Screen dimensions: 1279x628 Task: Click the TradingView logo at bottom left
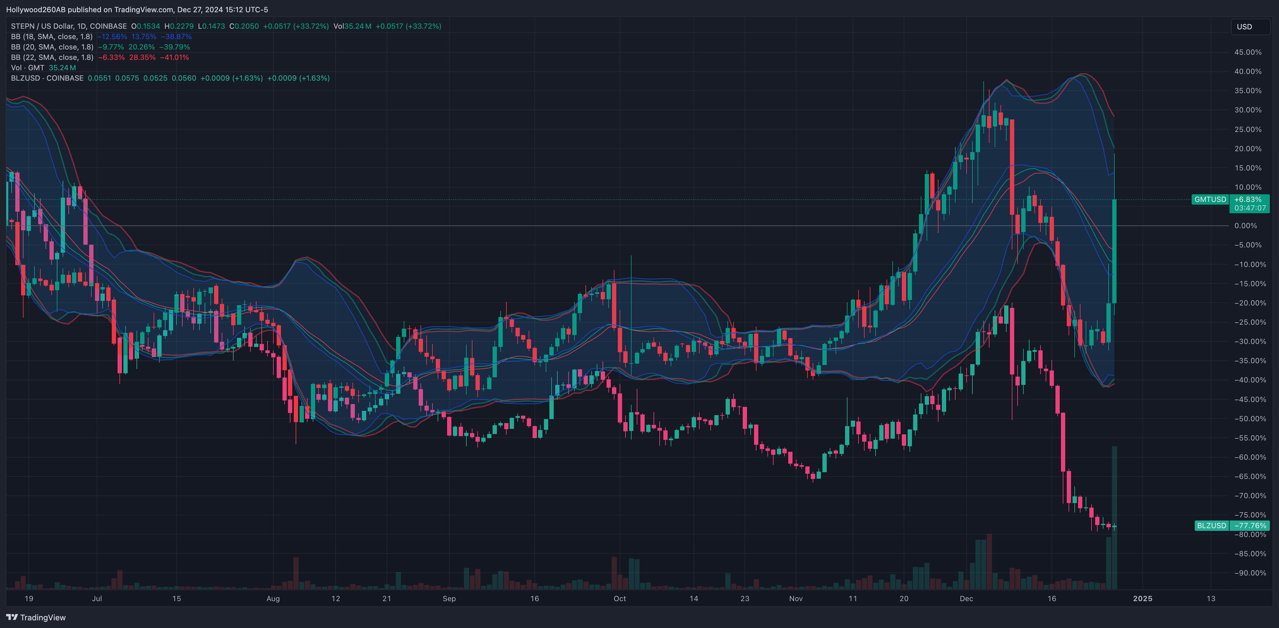click(36, 617)
